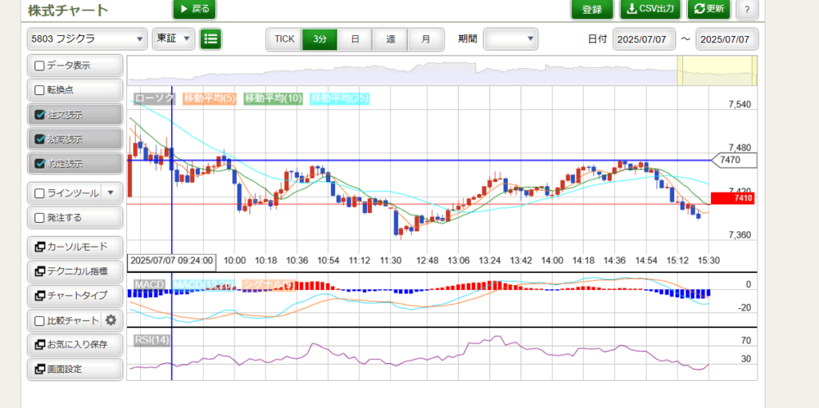Image resolution: width=819 pixels, height=408 pixels.
Task: Expand the 東証 market dropdown
Action: pyautogui.click(x=174, y=38)
